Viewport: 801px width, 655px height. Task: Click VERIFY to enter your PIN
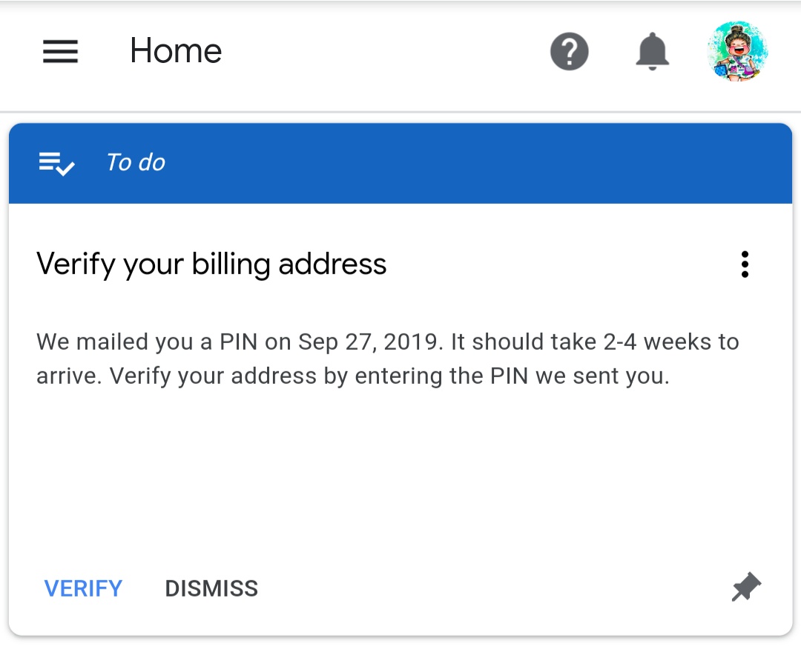[x=83, y=588]
